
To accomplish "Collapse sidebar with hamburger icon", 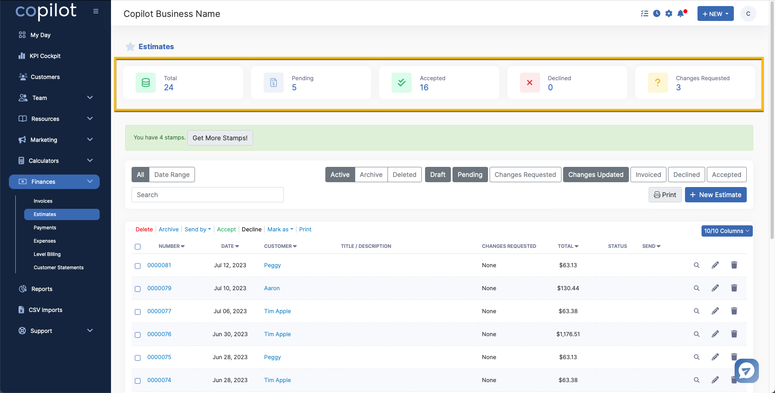I will [x=96, y=11].
